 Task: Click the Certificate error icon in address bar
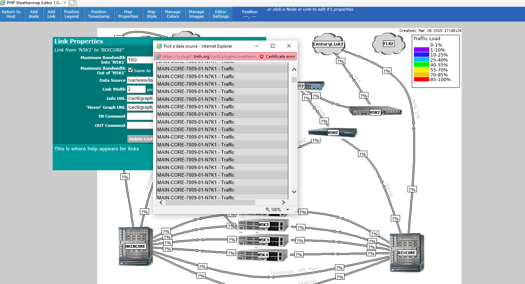point(262,56)
